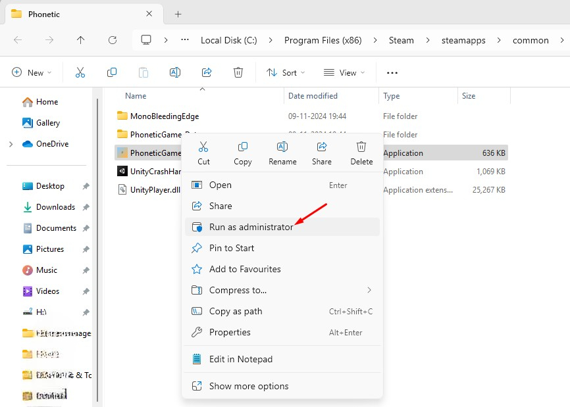Click the Share icon in the toolbar
Image resolution: width=570 pixels, height=407 pixels.
click(207, 72)
